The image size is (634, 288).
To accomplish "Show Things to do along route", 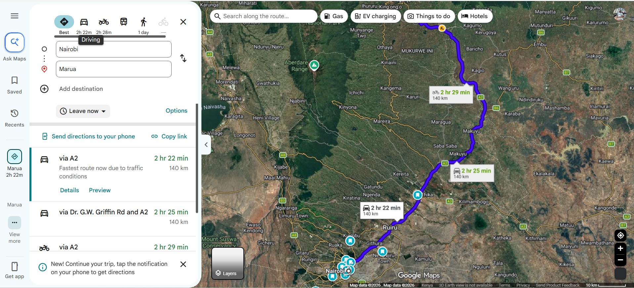I will pos(429,16).
